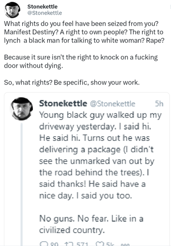Open the tweet options menu at top right
Screen dimensions: 171x246
tap(170, 6)
